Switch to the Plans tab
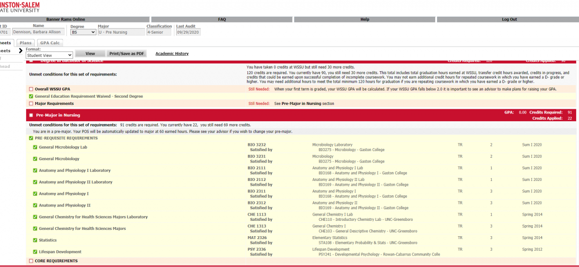579x267 pixels. click(x=25, y=43)
